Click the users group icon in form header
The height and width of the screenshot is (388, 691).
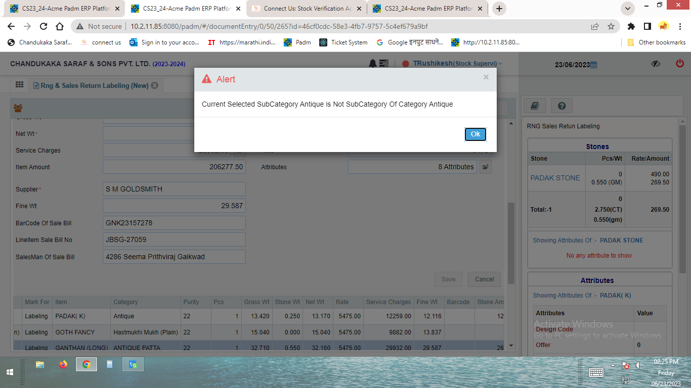coord(18,108)
